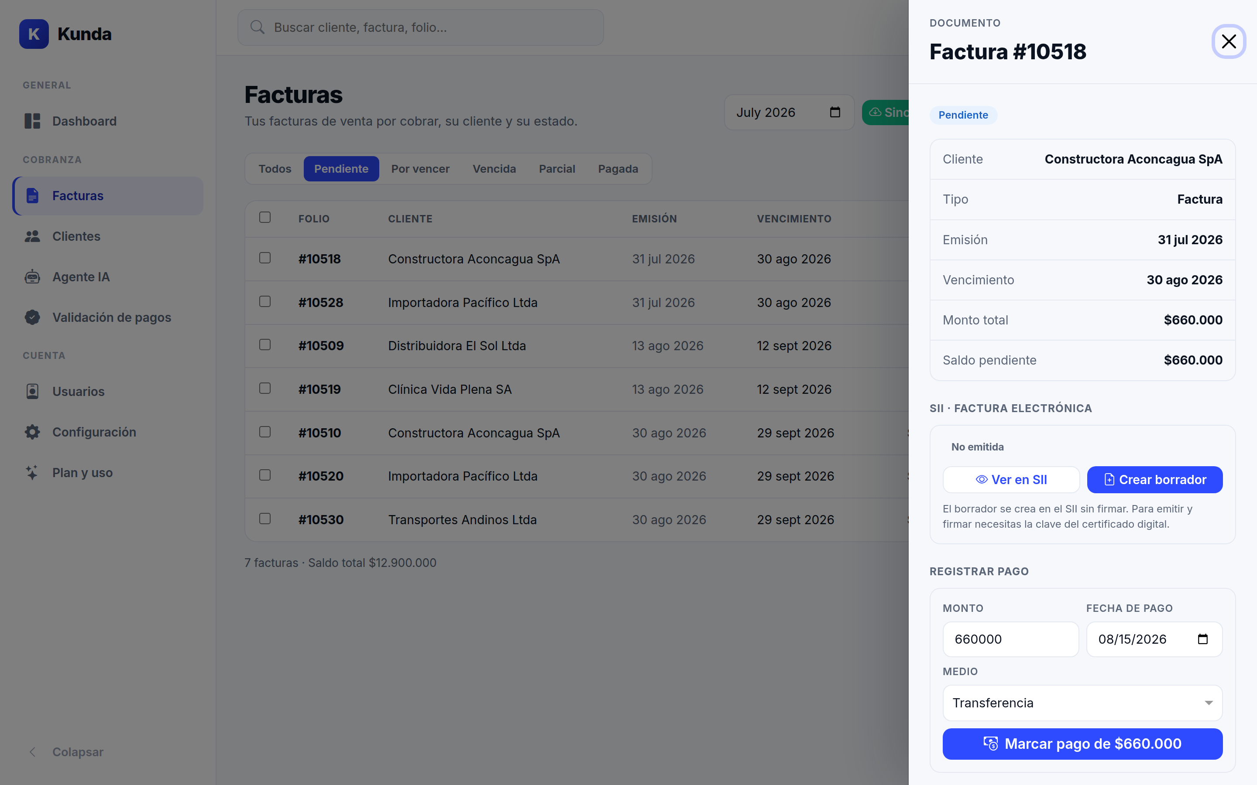Close the Factura #10518 panel
Viewport: 1257px width, 785px height.
pos(1229,41)
